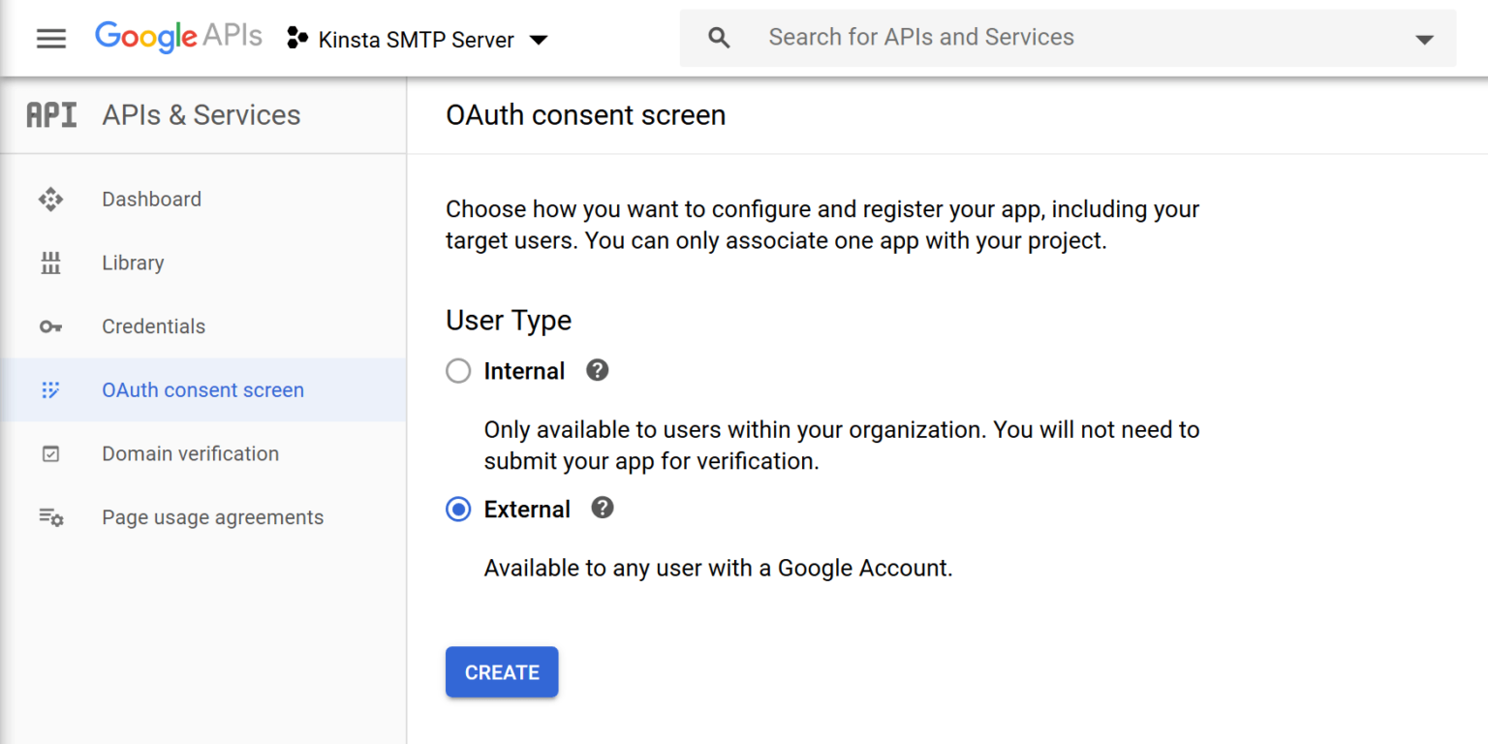The height and width of the screenshot is (744, 1488).
Task: Select the External user type
Action: tap(457, 509)
